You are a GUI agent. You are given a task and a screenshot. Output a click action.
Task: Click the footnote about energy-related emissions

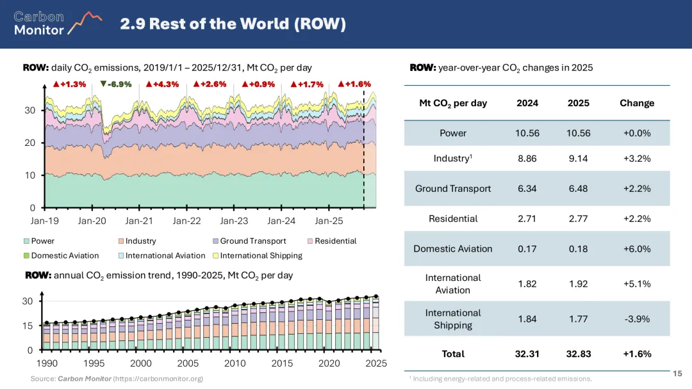(x=500, y=378)
